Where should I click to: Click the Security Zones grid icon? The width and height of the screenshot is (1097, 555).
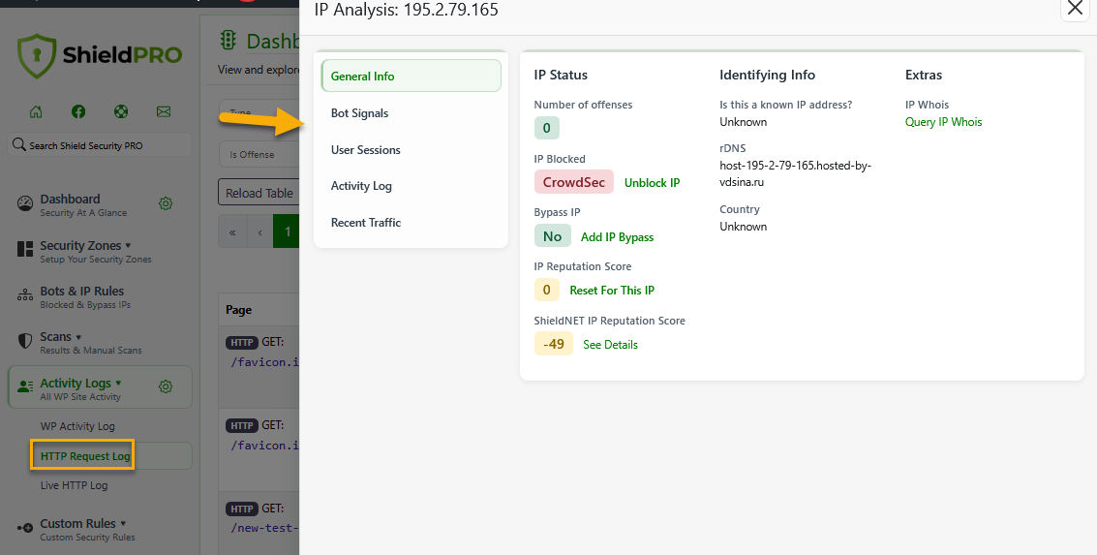pos(25,249)
